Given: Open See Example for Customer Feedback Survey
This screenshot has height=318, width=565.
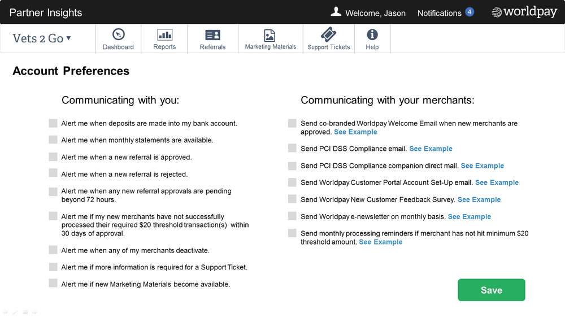Looking at the screenshot, I should click(x=479, y=199).
